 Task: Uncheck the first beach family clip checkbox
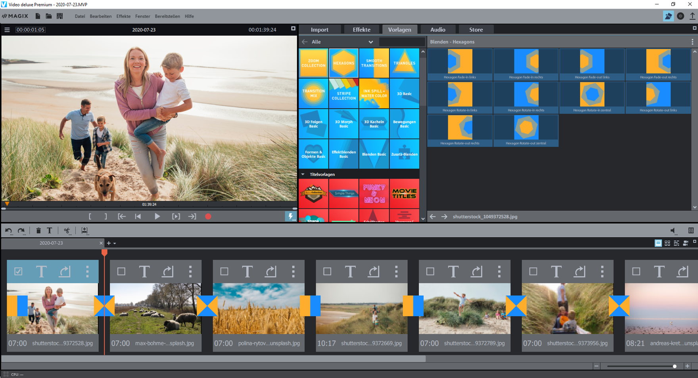tap(18, 271)
